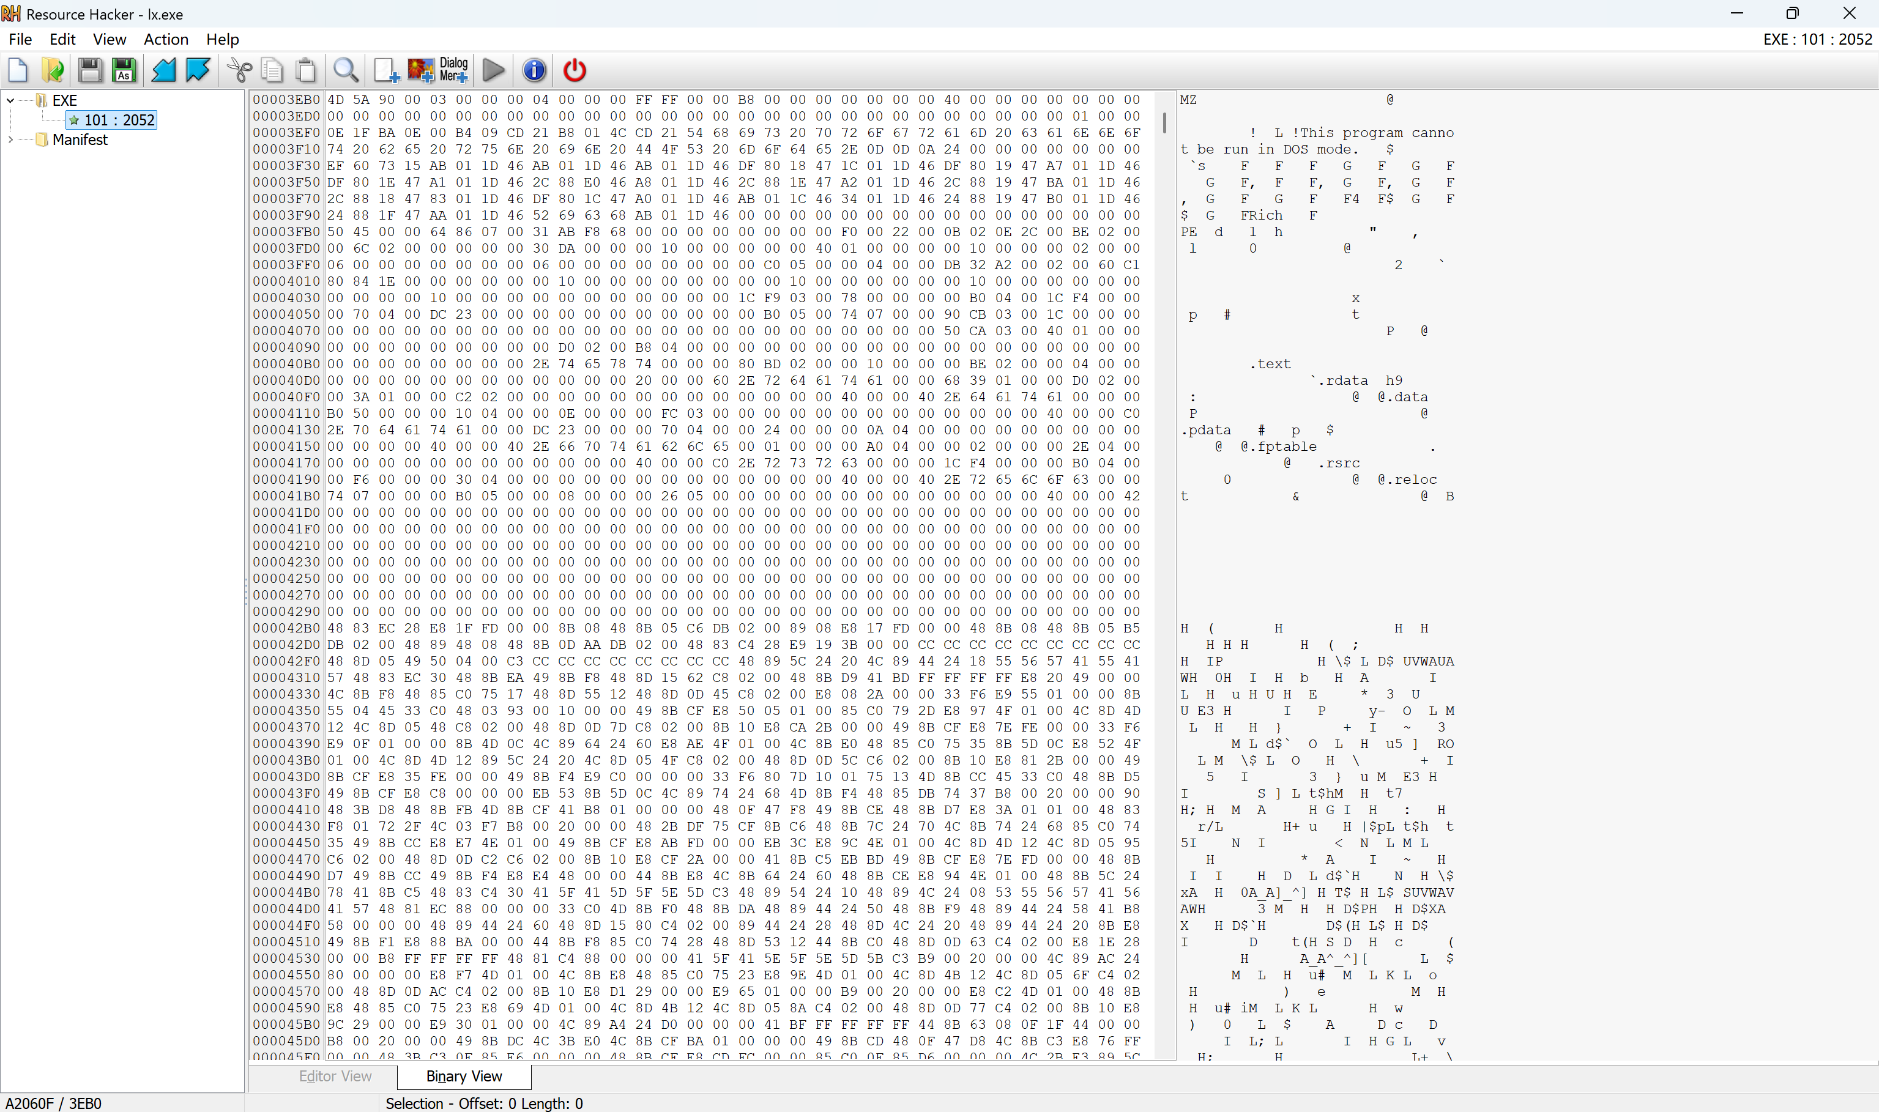Click the red power Exit icon
1879x1112 pixels.
tap(575, 70)
